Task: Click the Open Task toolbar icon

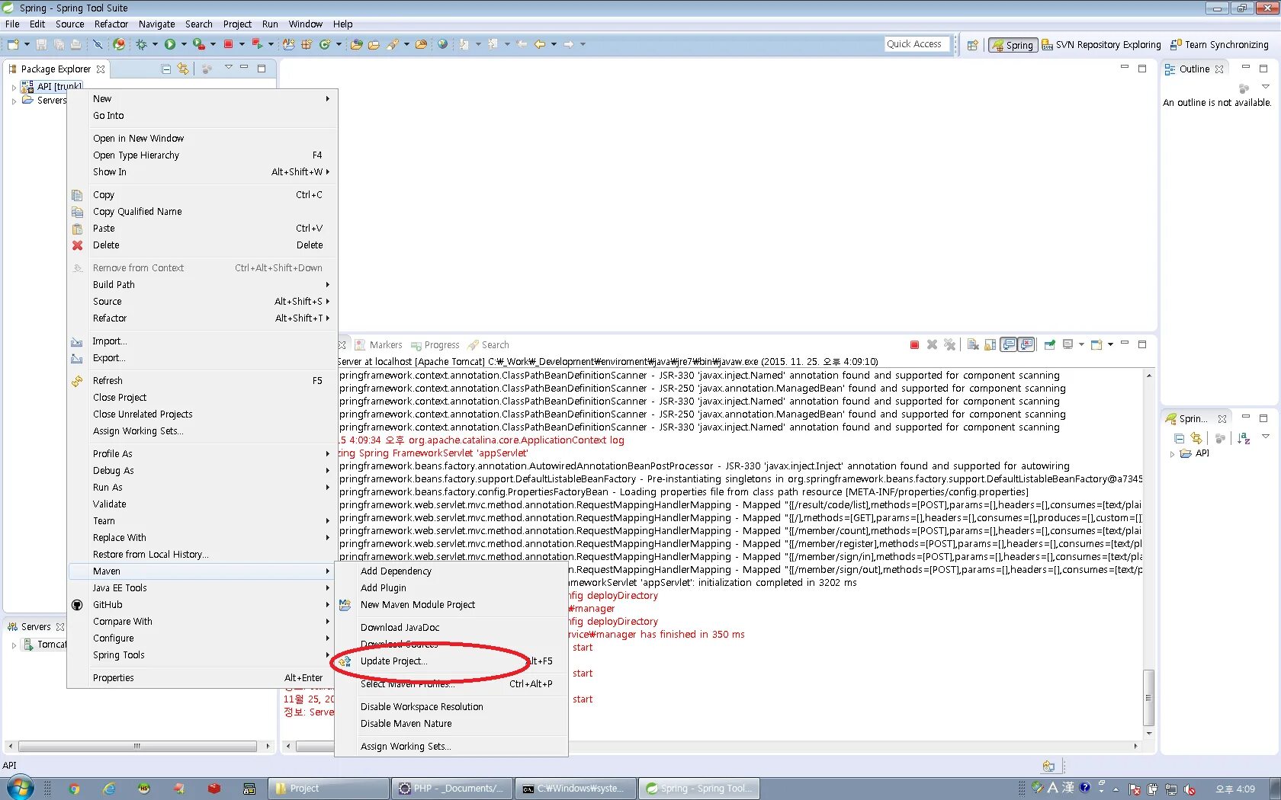Action: point(374,44)
